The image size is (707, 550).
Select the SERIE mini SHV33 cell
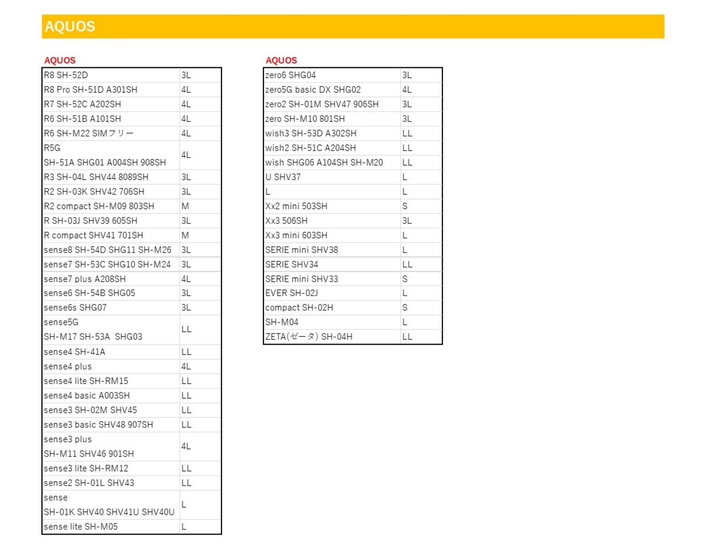click(332, 279)
